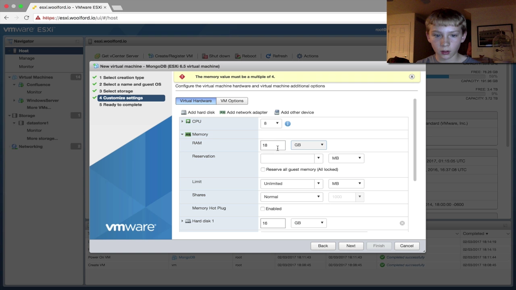This screenshot has width=516, height=290.
Task: Open the Limit unit MB dropdown
Action: (346, 184)
